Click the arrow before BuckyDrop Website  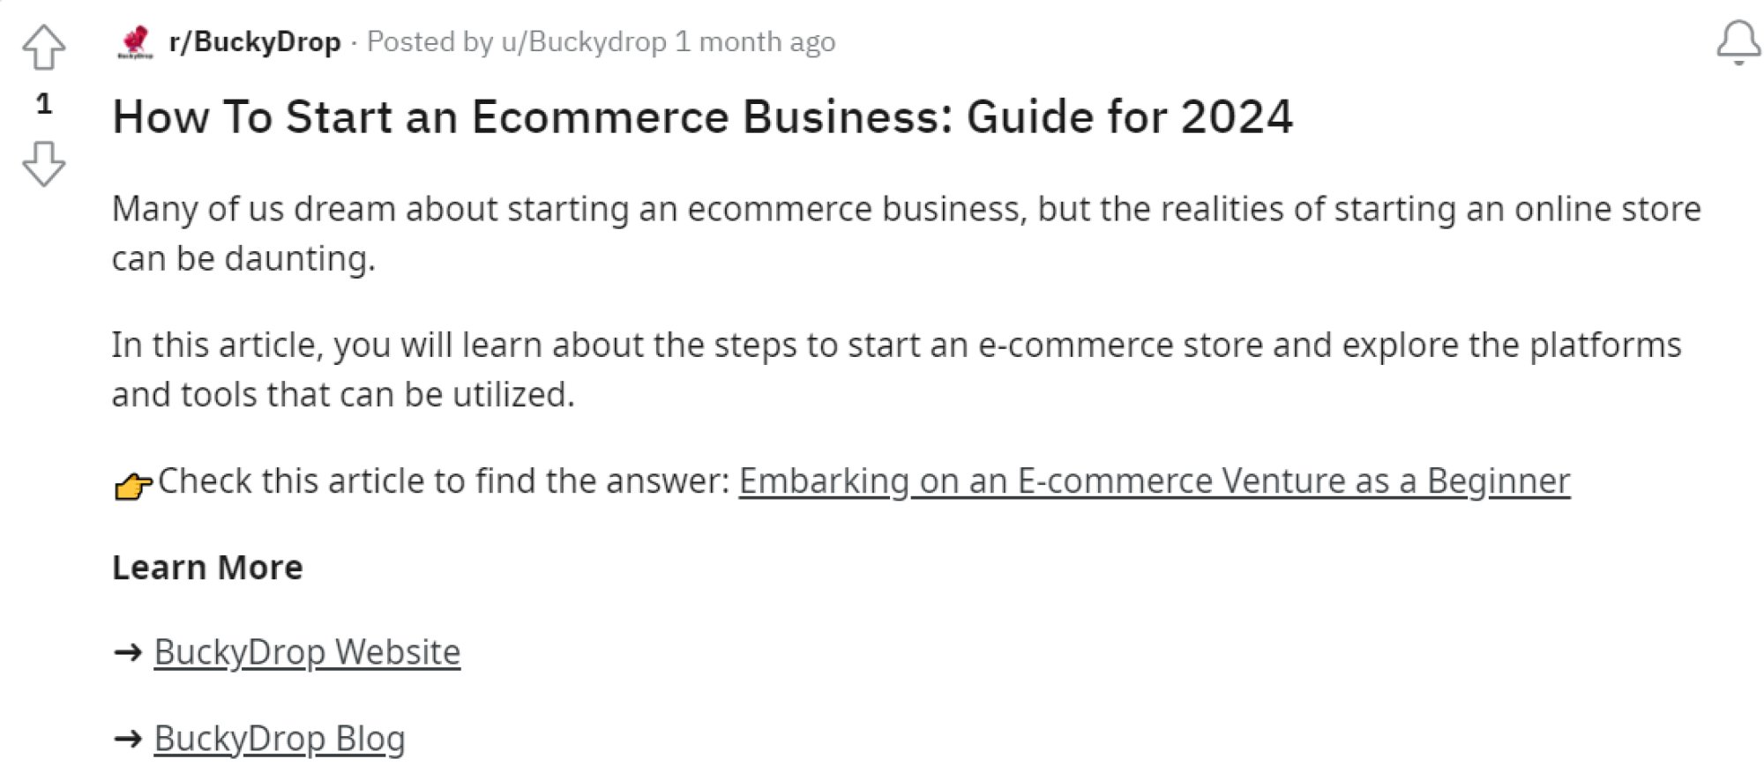tap(128, 652)
